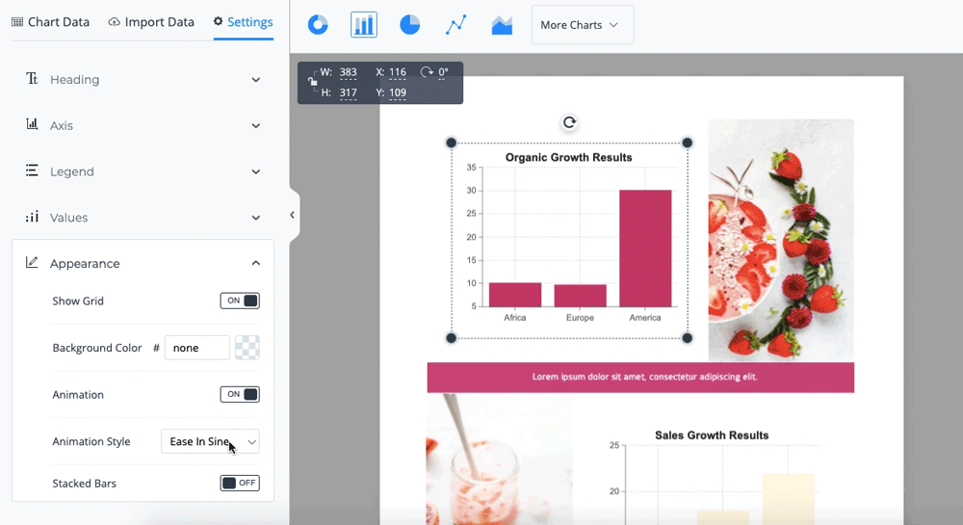Viewport: 963px width, 525px height.
Task: Select the Lorem ipsum pink banner text
Action: click(x=644, y=377)
